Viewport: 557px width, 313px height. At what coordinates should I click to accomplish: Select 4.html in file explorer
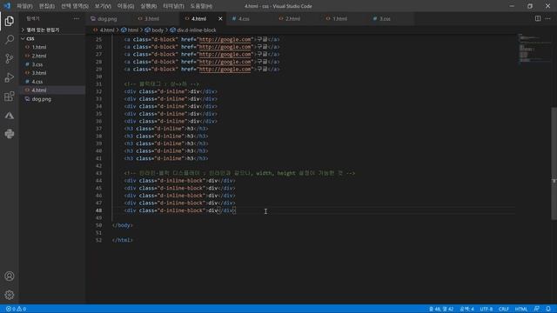tap(52, 90)
